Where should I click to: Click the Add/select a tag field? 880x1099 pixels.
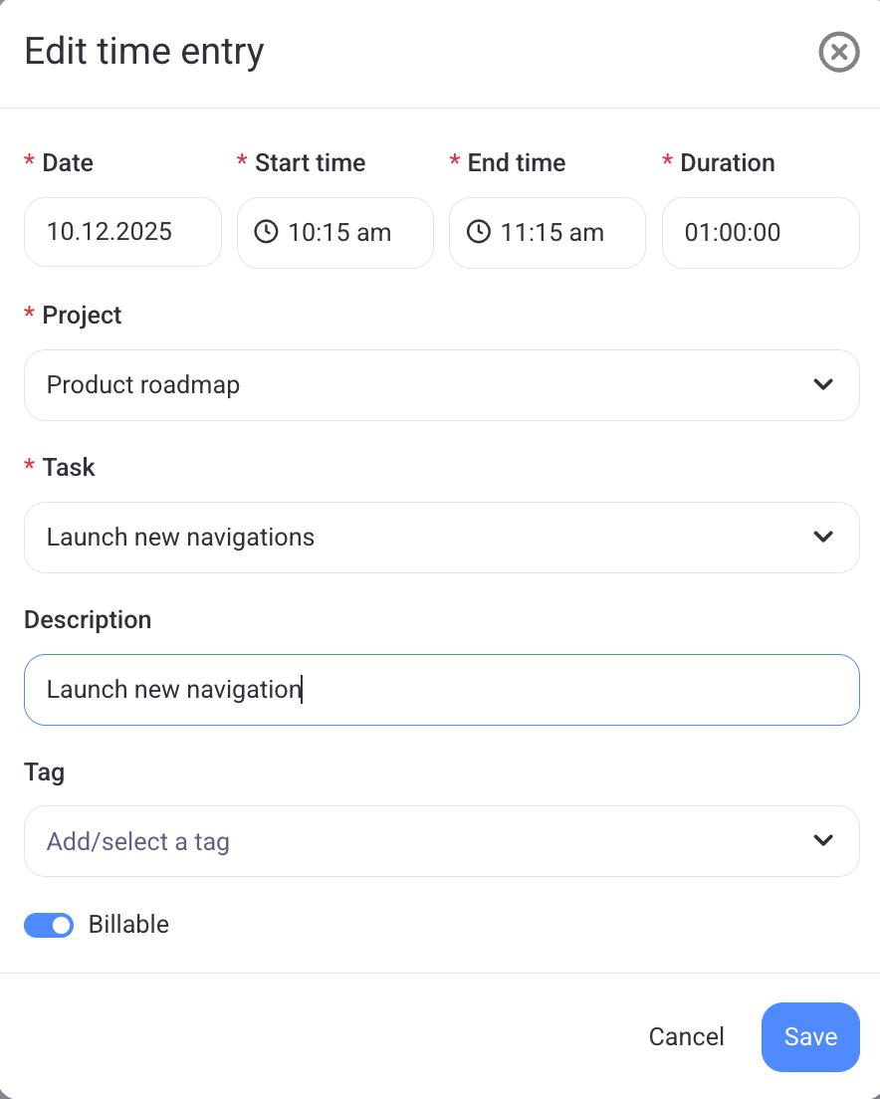[x=398, y=841]
